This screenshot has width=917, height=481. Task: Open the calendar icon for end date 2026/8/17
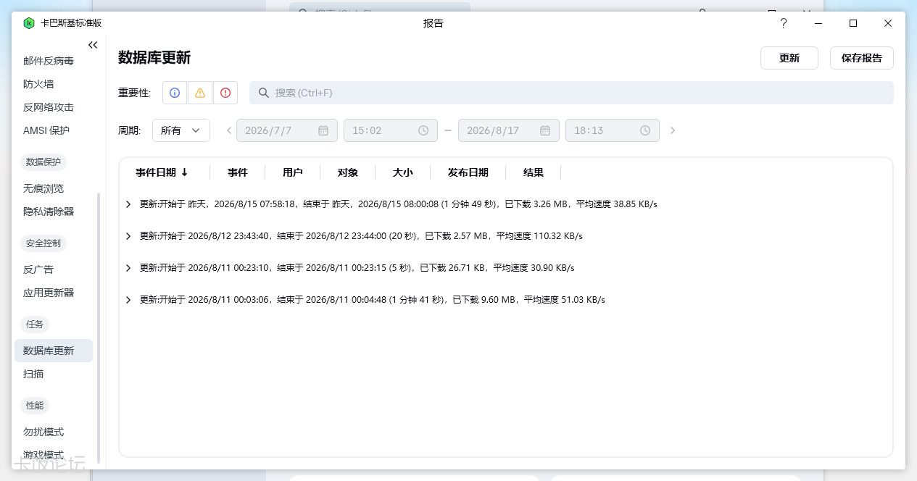(545, 130)
